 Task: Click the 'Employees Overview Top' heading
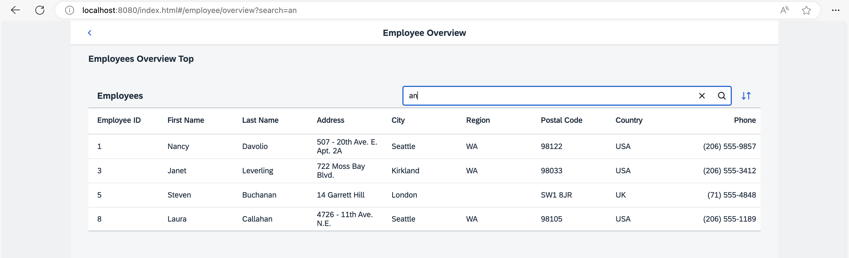[x=141, y=58]
